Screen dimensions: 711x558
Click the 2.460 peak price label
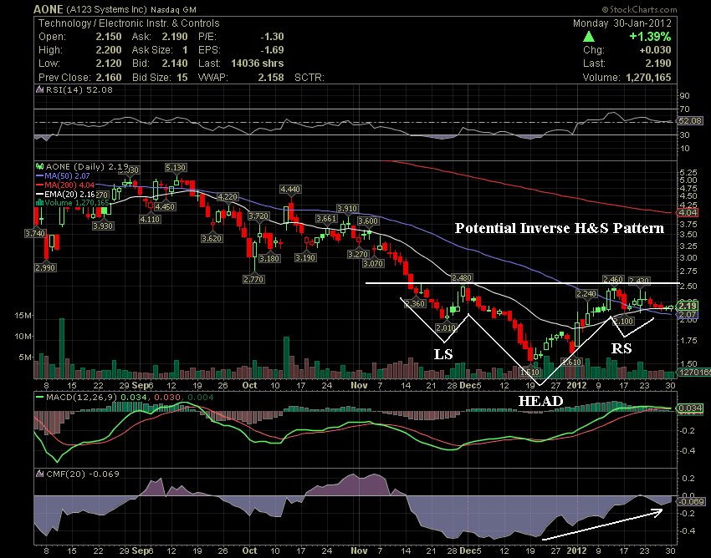pyautogui.click(x=613, y=280)
